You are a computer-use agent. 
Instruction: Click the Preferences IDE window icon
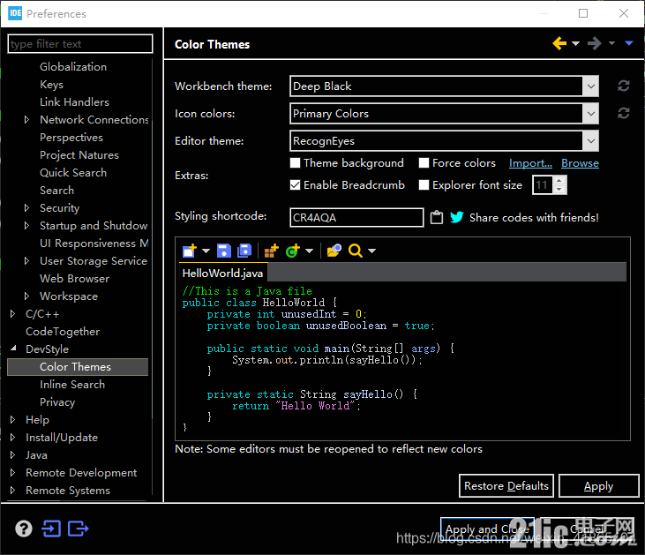[15, 13]
